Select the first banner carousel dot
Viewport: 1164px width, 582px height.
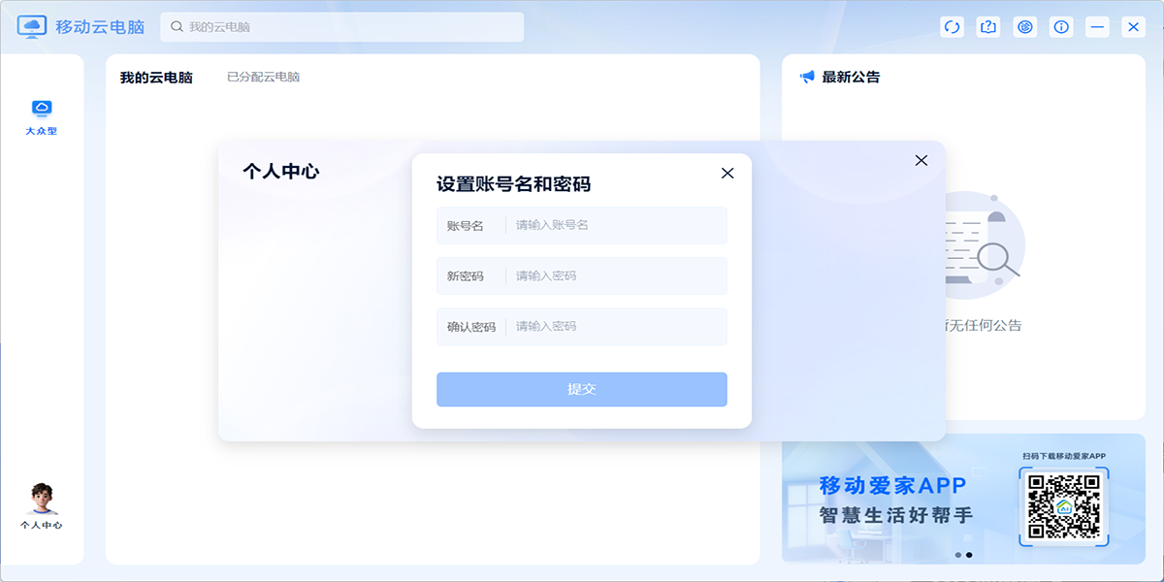tap(958, 555)
